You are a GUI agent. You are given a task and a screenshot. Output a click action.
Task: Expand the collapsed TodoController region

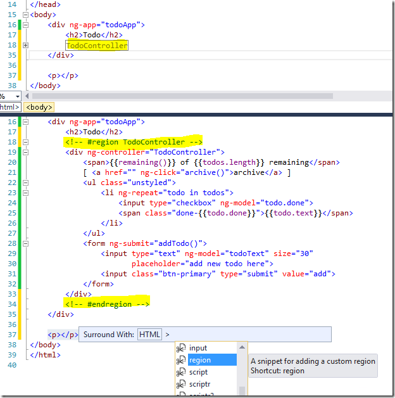pyautogui.click(x=25, y=46)
